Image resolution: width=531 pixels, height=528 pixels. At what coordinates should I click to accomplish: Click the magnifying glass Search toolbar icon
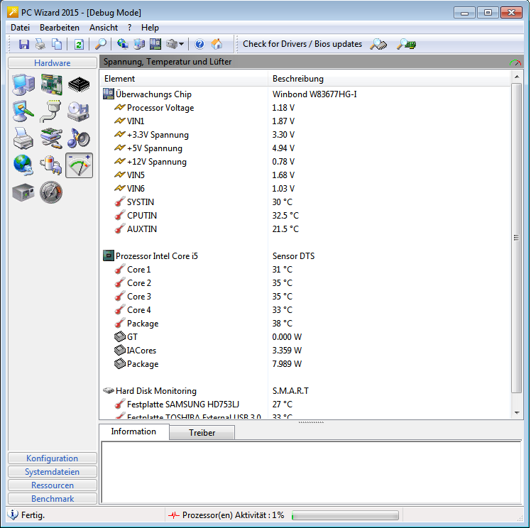(101, 44)
